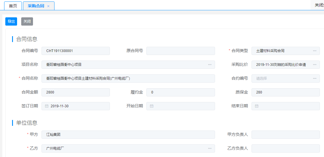Open the ellipsis picker in 合同类型 field
The image size is (324, 157).
coord(315,51)
